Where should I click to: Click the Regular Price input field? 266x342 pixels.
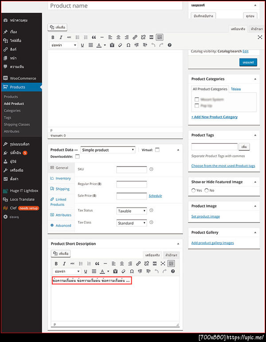(x=132, y=184)
